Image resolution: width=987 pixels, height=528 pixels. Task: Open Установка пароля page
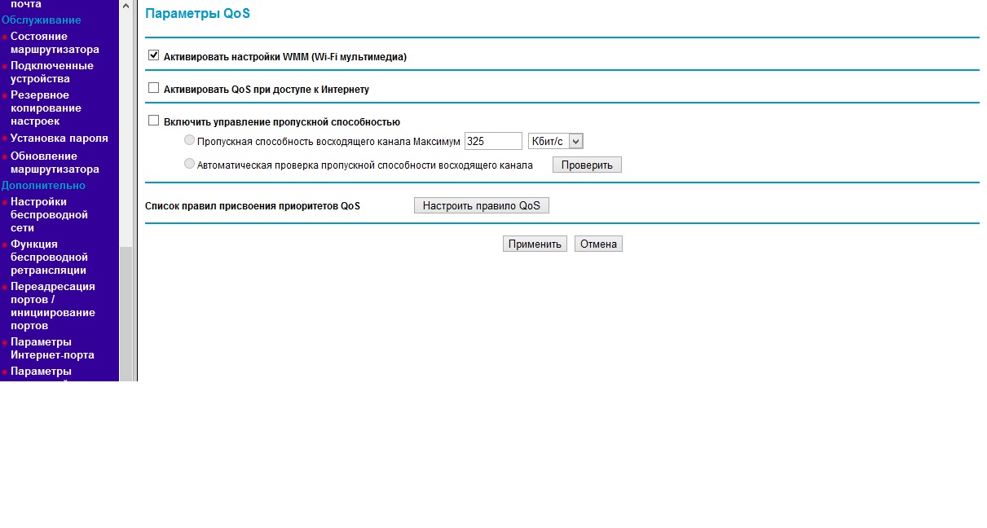pyautogui.click(x=59, y=138)
